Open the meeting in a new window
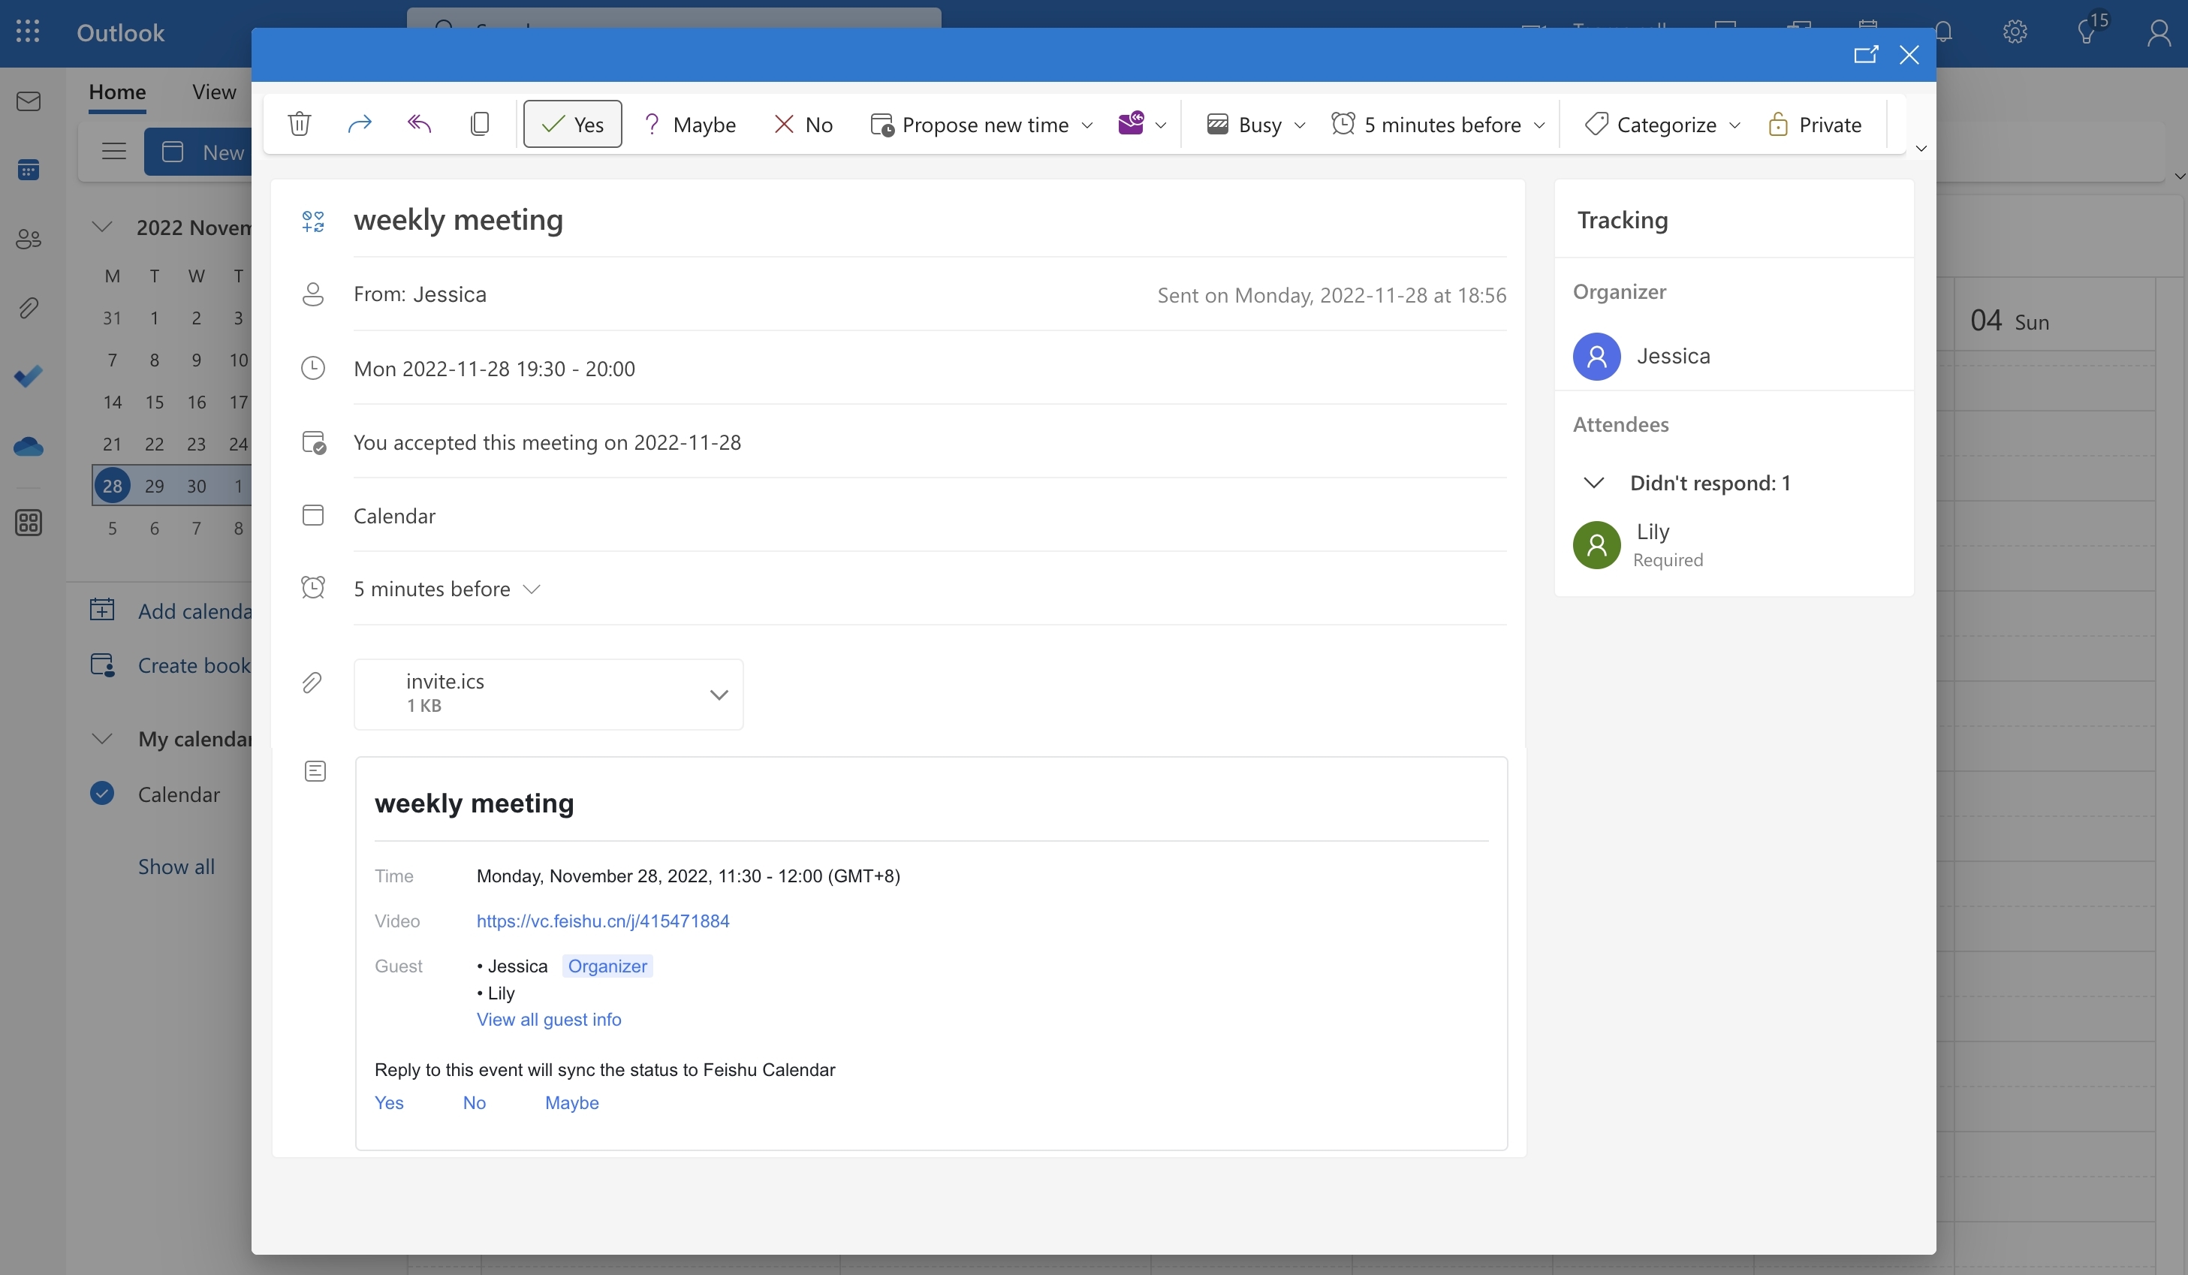 [1865, 55]
